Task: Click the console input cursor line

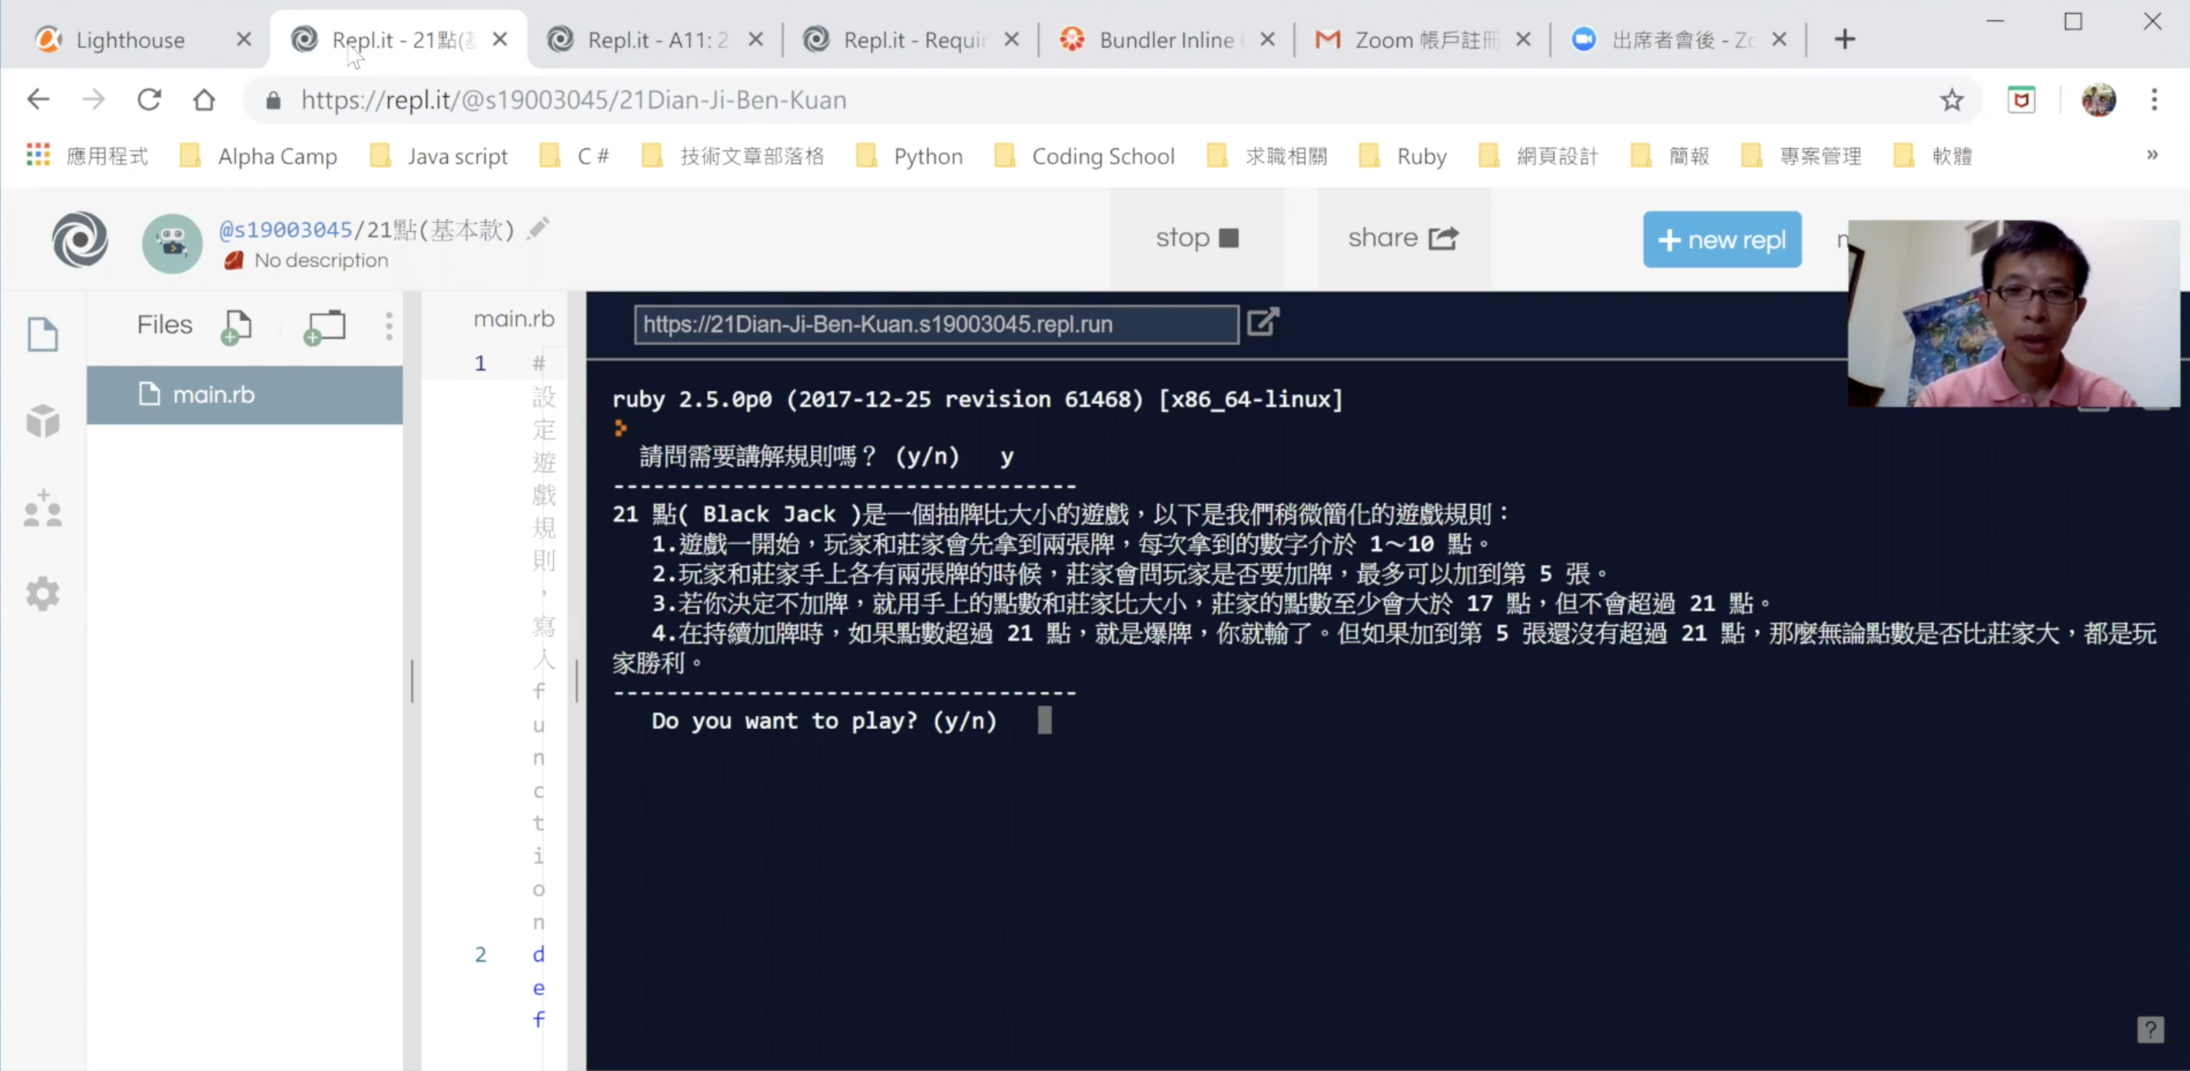Action: [1045, 721]
